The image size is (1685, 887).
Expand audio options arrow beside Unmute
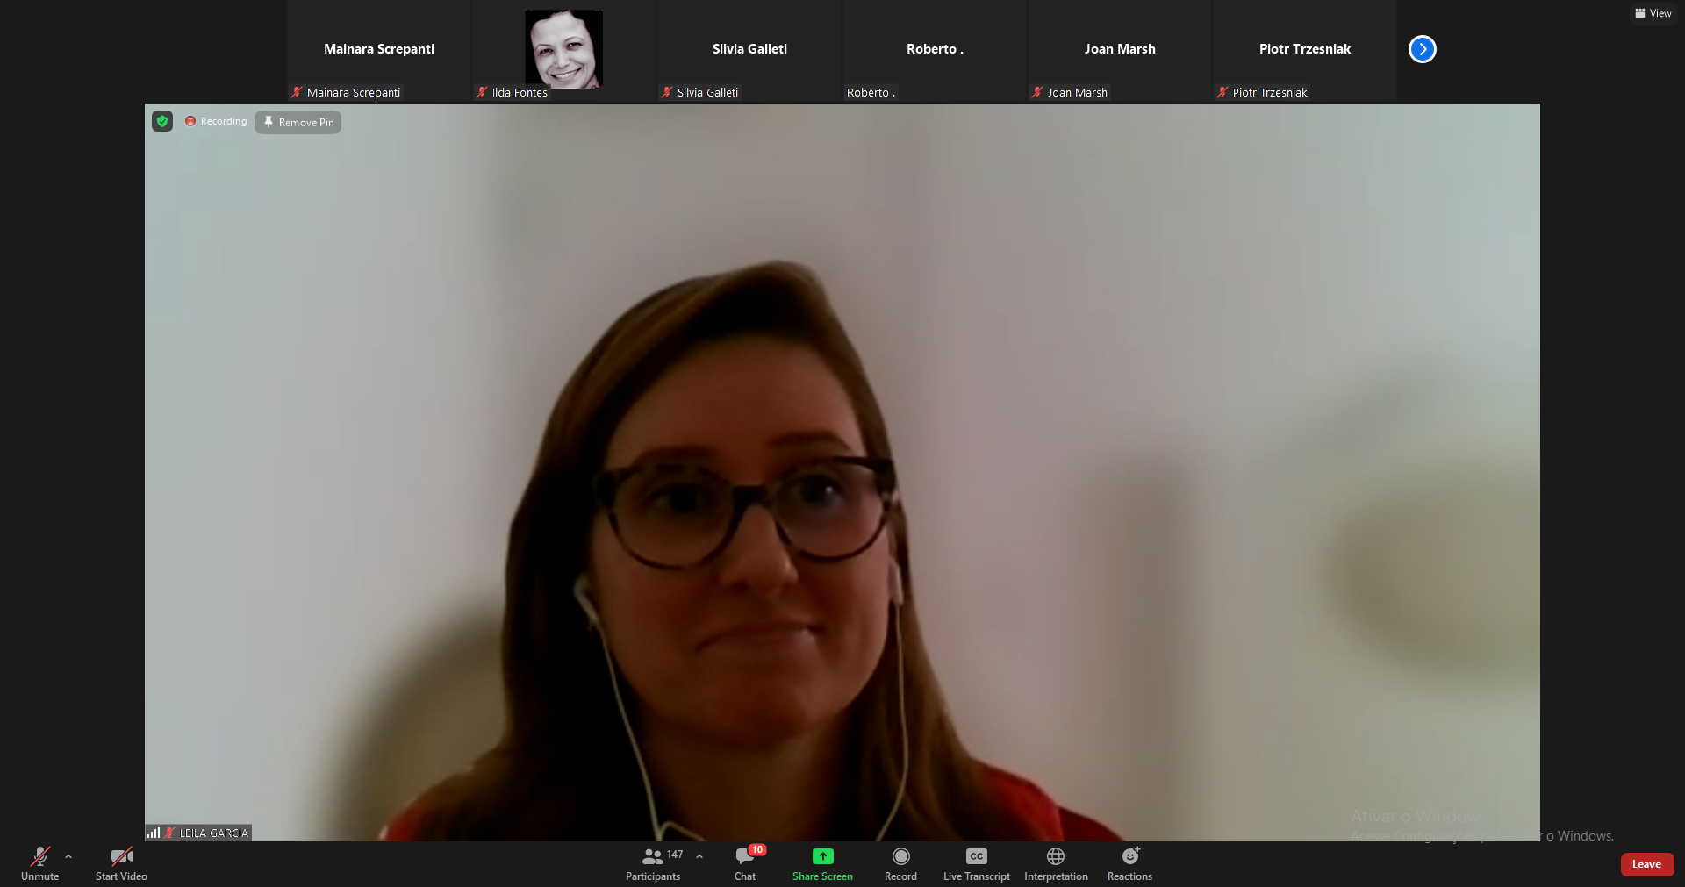tap(68, 856)
